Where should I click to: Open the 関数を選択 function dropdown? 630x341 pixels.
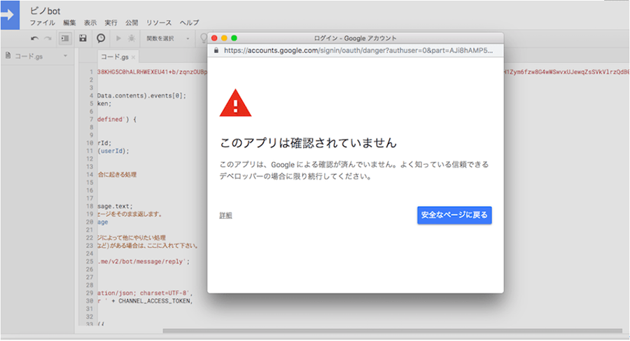[x=167, y=38]
